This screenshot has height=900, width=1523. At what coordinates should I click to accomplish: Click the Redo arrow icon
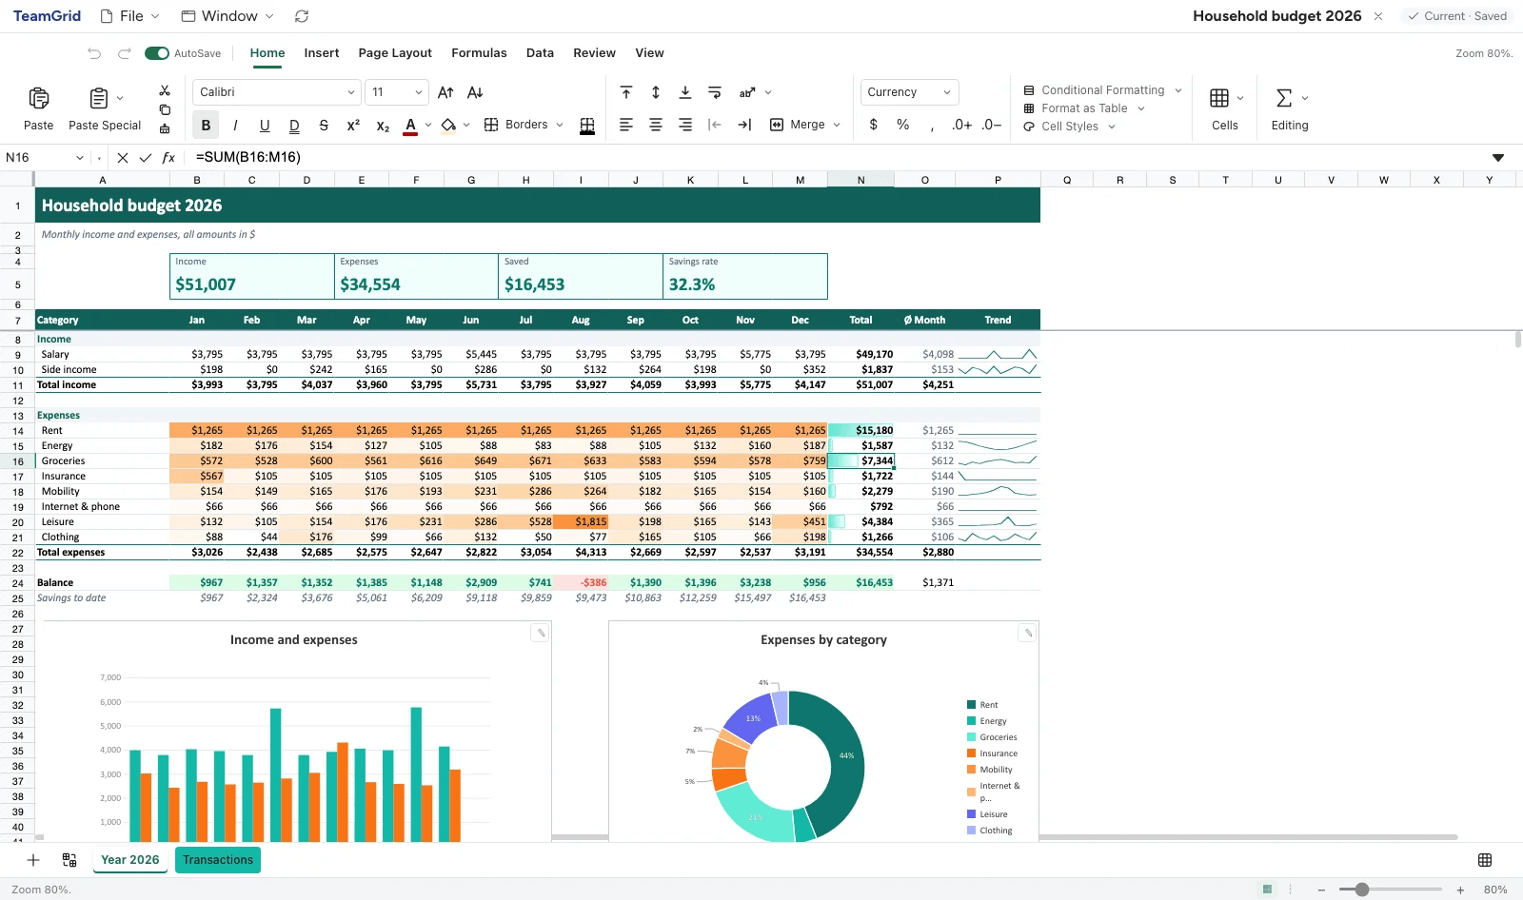[125, 53]
